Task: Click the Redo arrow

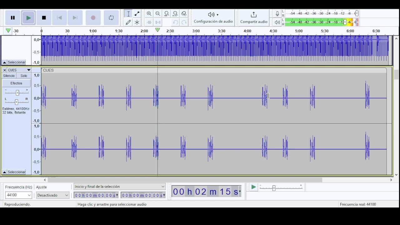Action: click(184, 22)
